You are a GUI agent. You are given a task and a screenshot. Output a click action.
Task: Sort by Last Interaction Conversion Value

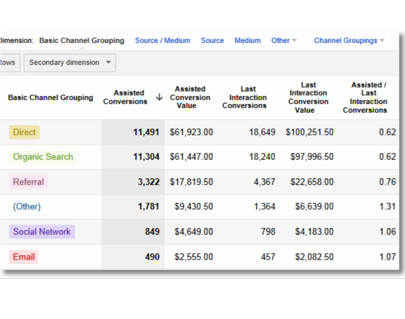(x=308, y=98)
